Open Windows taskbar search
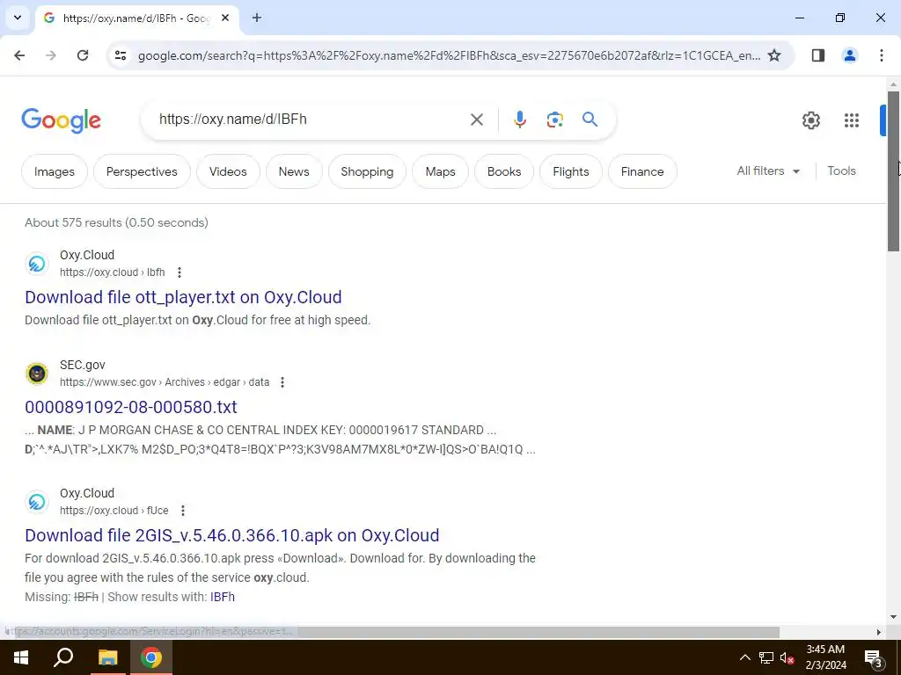The width and height of the screenshot is (901, 675). tap(63, 657)
